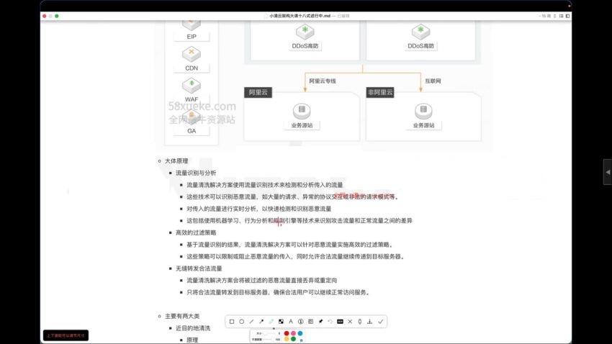Pick the pink pen color
Image resolution: width=612 pixels, height=344 pixels.
[x=293, y=333]
